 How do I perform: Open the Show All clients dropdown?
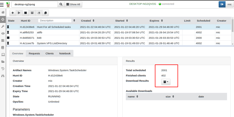coord(73,4)
